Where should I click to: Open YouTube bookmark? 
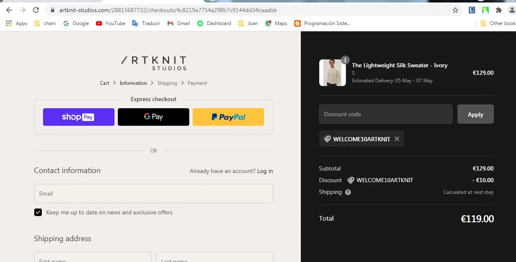pos(111,23)
